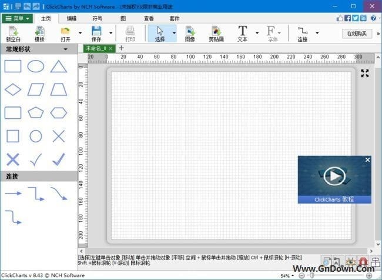
Task: Toggle the connector label A option
Action: pos(338,261)
